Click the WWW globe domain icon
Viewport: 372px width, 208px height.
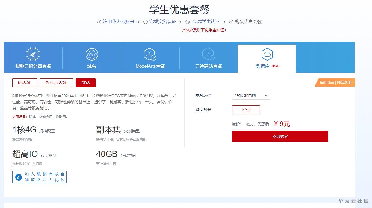92,54
